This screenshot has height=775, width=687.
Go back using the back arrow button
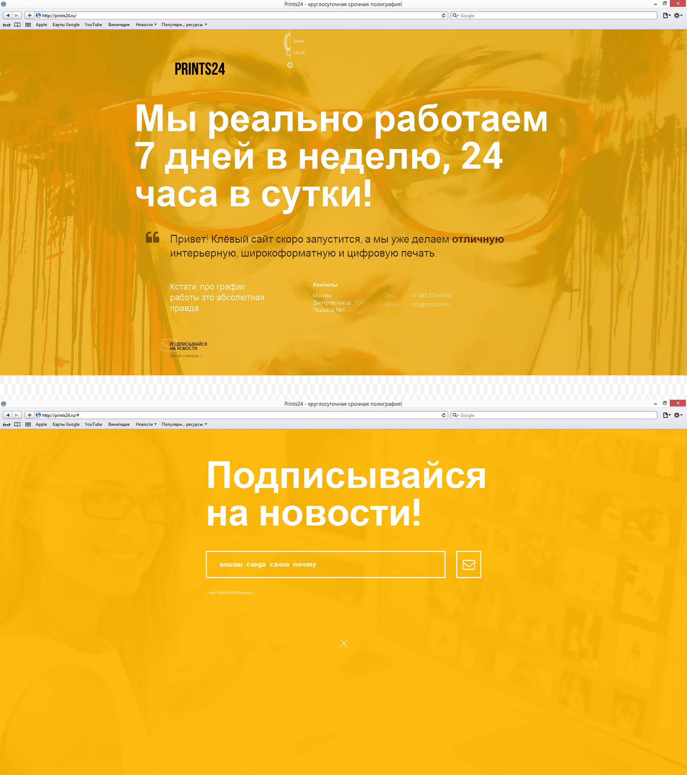(x=7, y=16)
